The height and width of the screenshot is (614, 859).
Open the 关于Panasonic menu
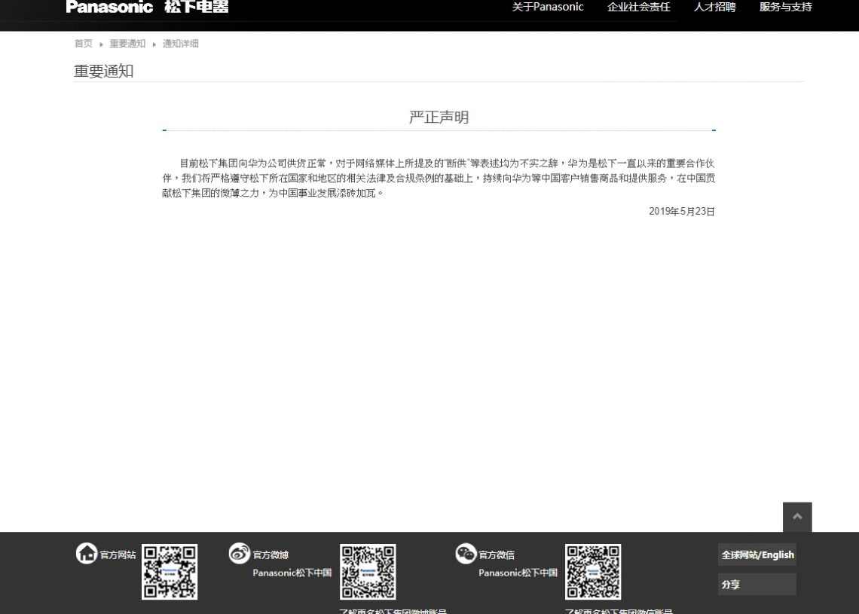click(547, 7)
